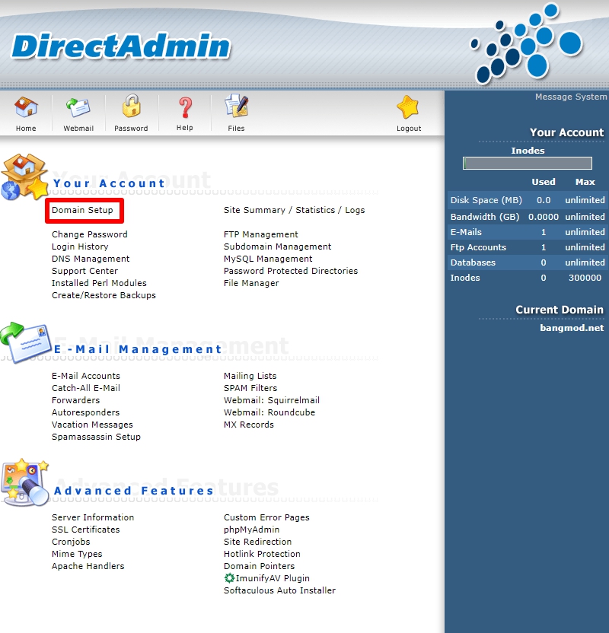Viewport: 609px width, 633px height.
Task: Click the Files document icon
Action: click(x=236, y=107)
